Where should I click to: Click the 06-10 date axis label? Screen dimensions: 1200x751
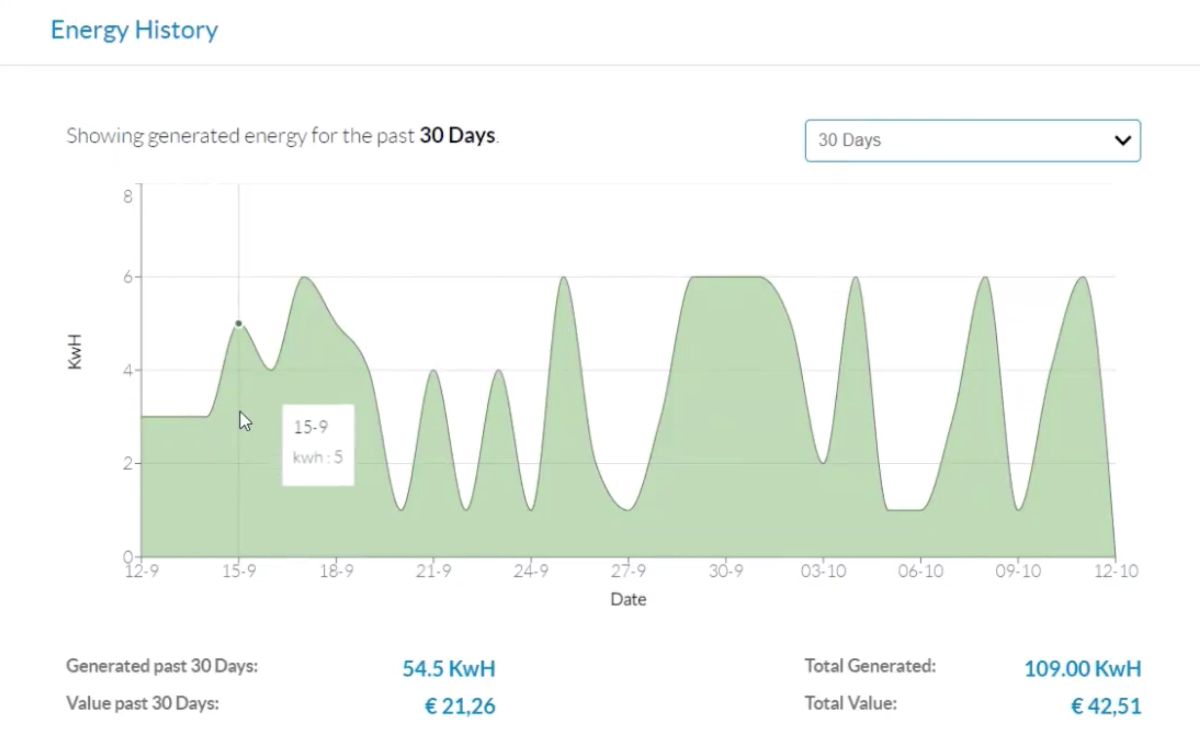tap(920, 571)
